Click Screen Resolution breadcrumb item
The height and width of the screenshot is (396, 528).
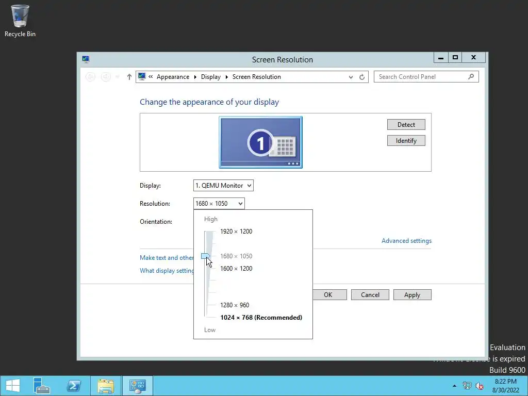[257, 77]
